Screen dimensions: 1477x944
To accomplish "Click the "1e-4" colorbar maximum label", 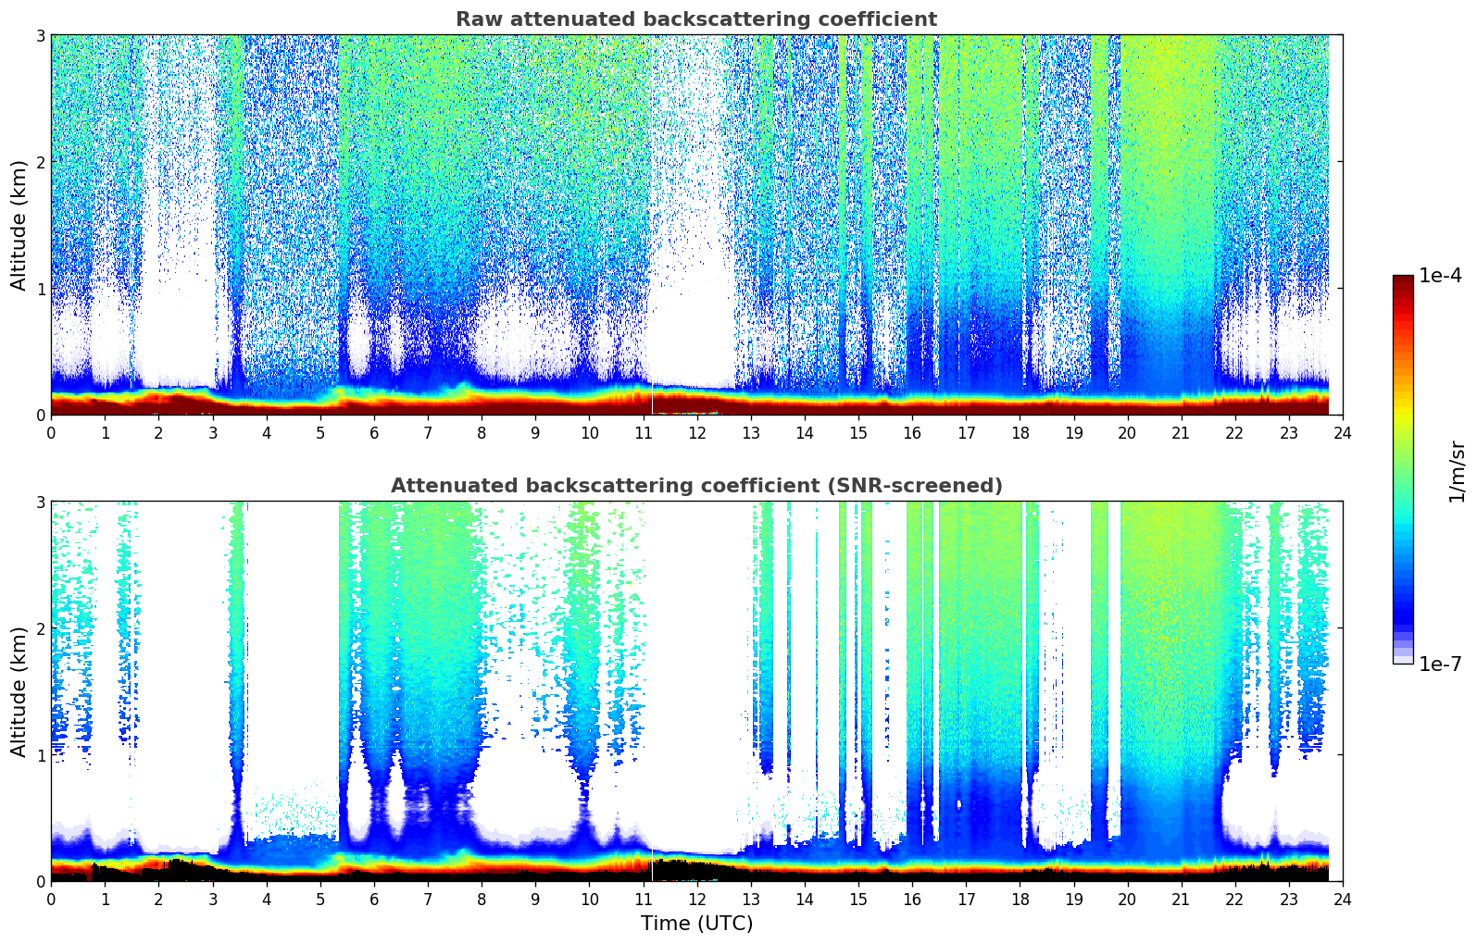I will coord(1440,276).
